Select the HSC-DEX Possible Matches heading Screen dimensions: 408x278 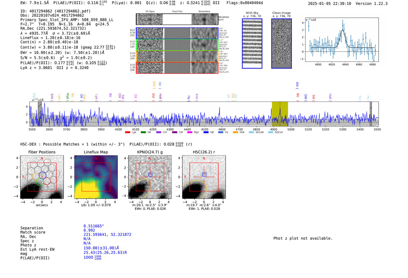pyautogui.click(x=73, y=144)
